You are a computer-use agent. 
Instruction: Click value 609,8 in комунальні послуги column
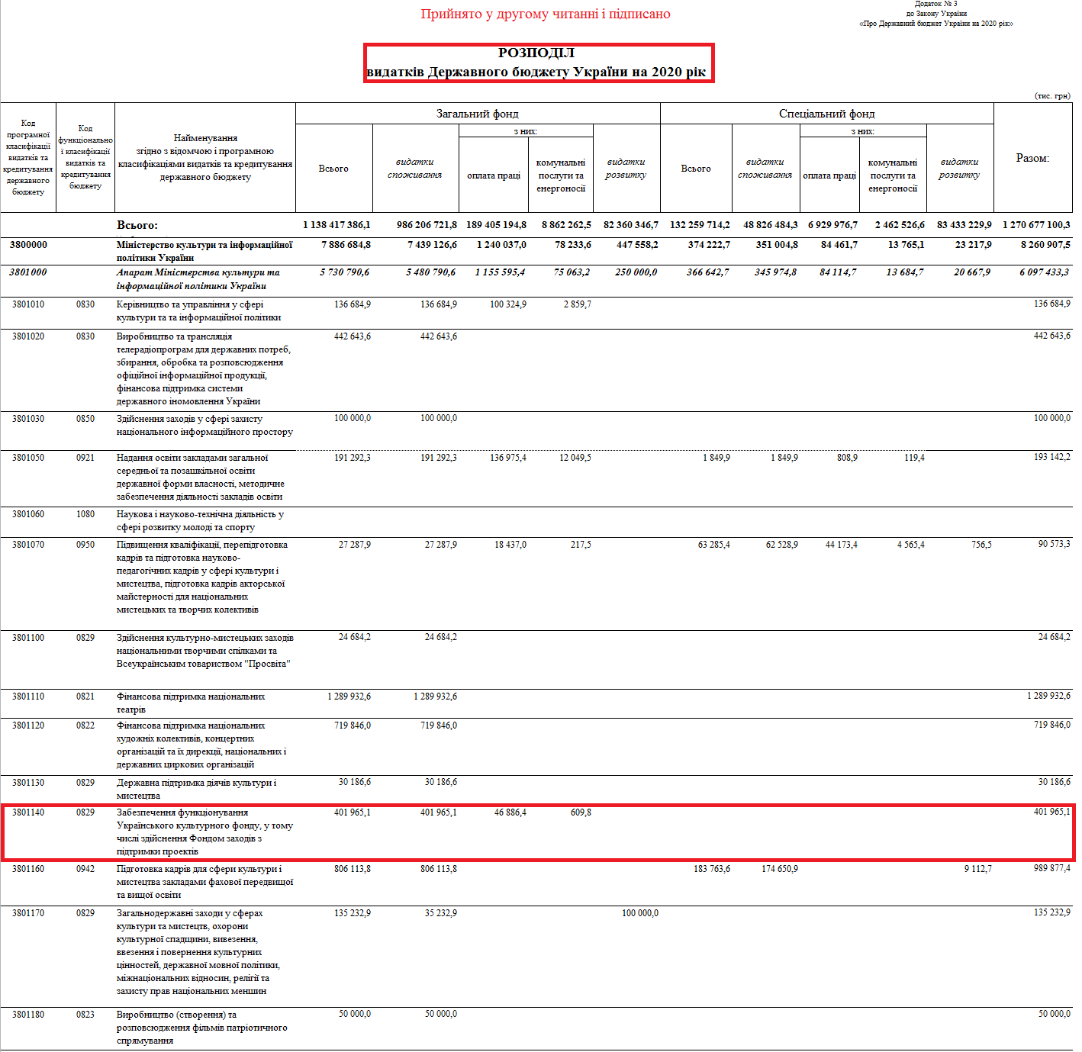pos(581,812)
